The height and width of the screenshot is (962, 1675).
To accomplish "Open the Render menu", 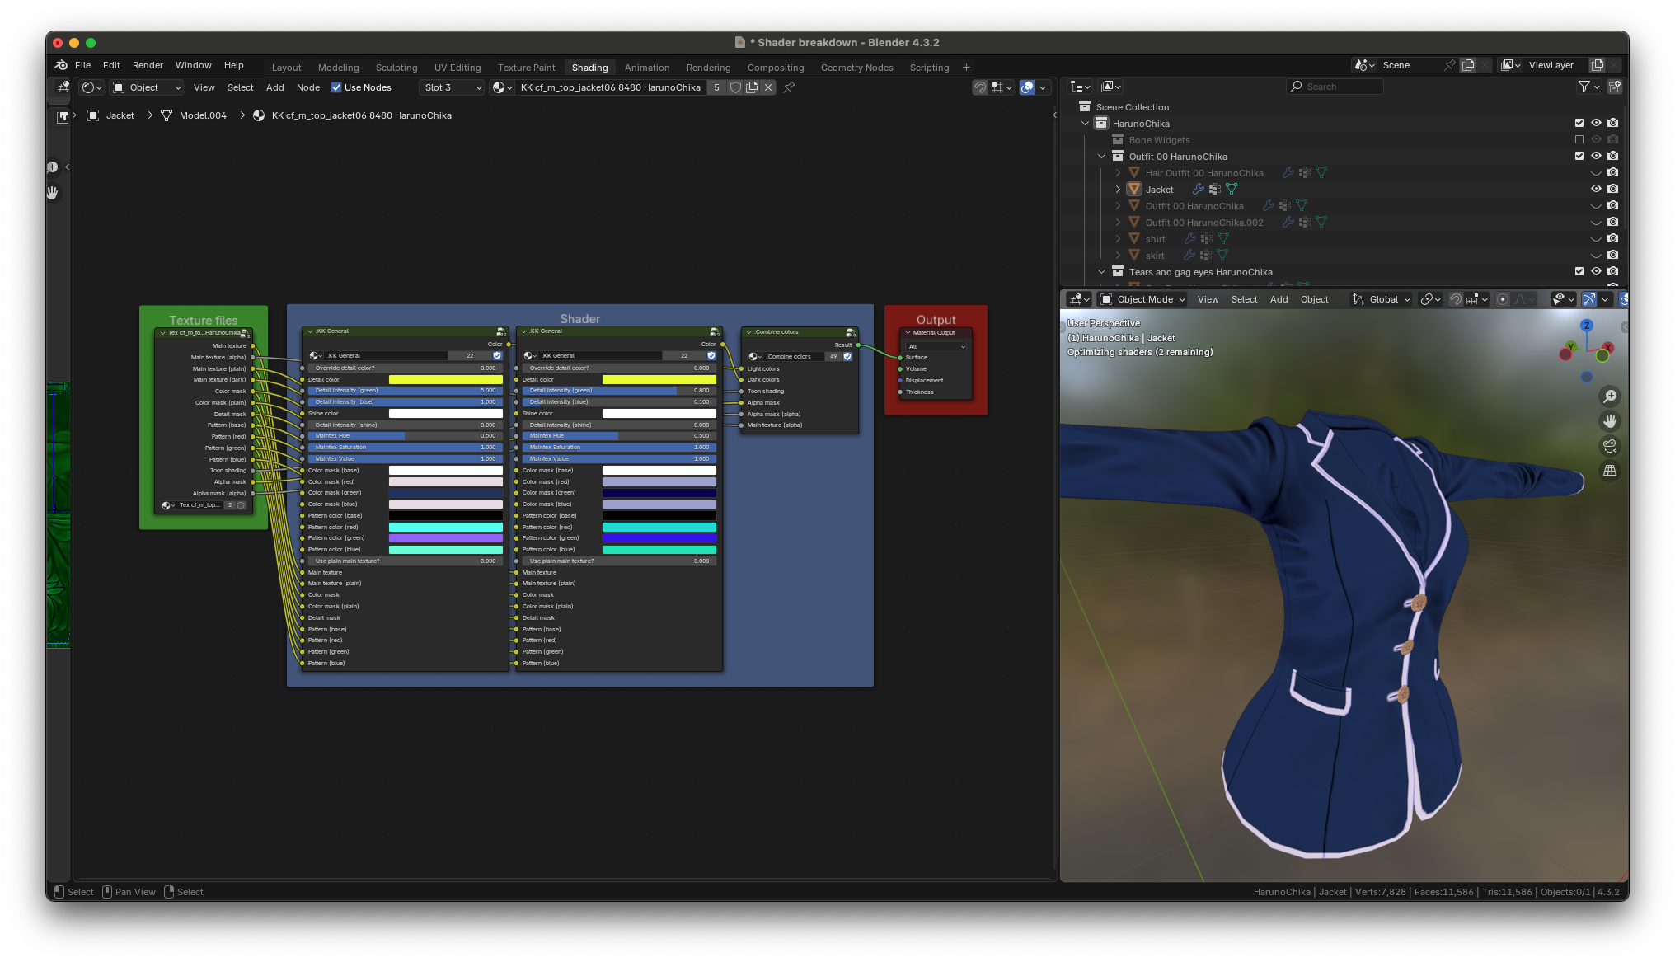I will pos(148,65).
